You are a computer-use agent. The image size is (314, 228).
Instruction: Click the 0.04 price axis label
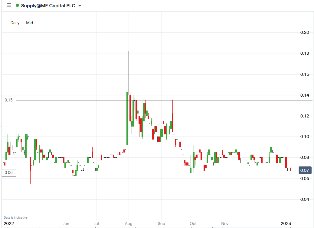coord(305,199)
